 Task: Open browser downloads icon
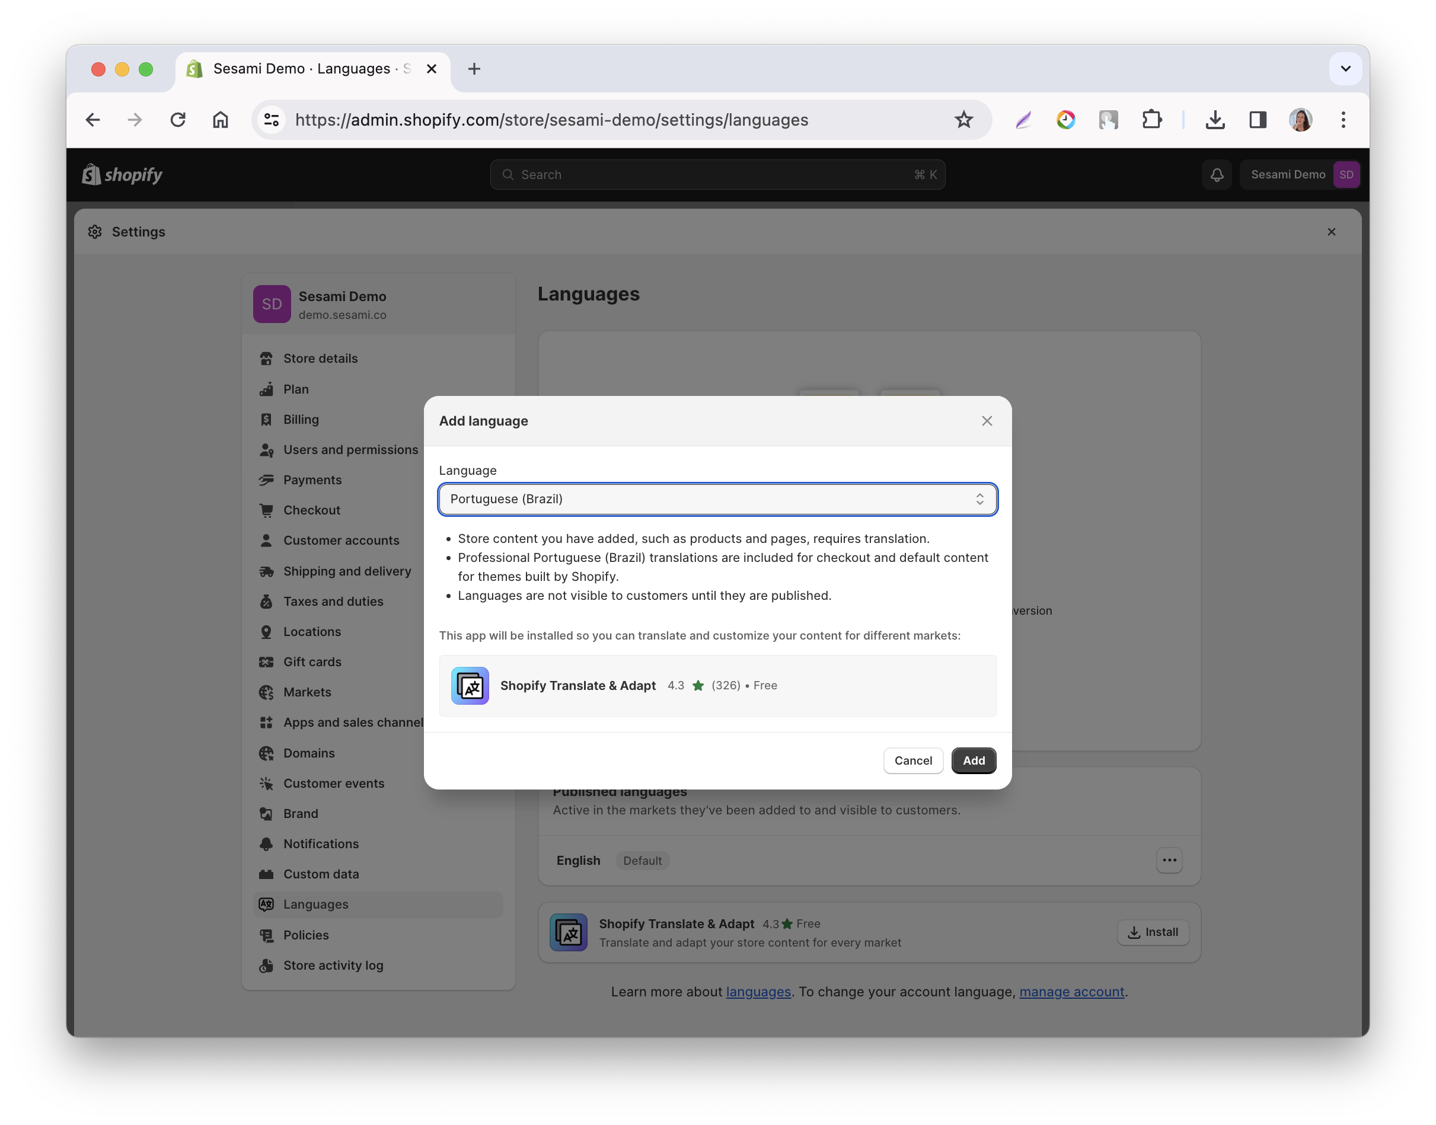pyautogui.click(x=1215, y=120)
